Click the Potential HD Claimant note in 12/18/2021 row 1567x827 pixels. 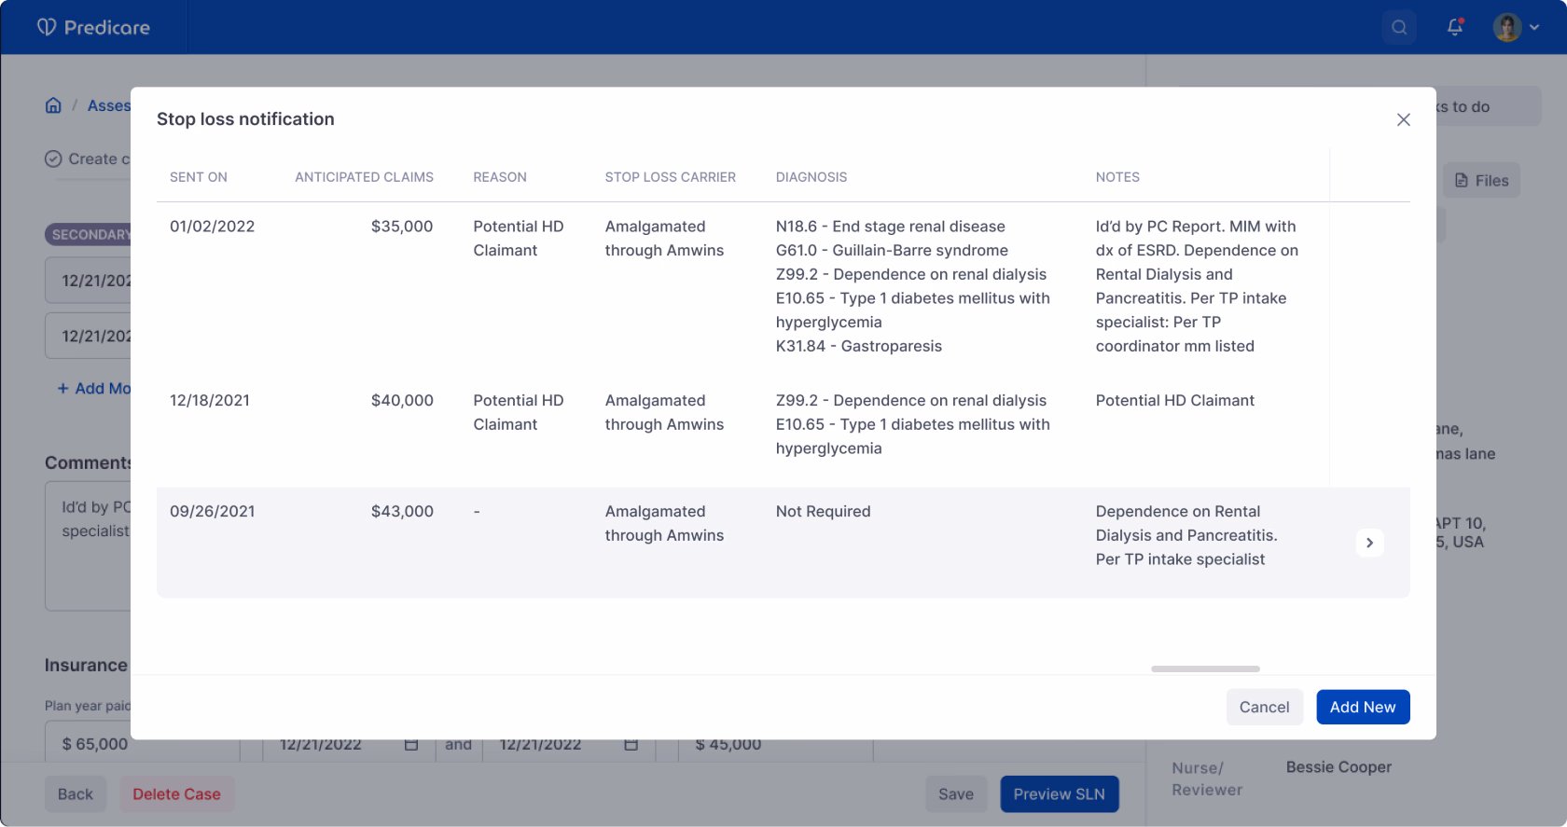(1175, 401)
